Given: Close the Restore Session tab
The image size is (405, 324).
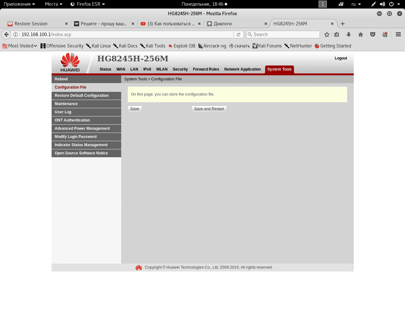Looking at the screenshot, I should [66, 24].
